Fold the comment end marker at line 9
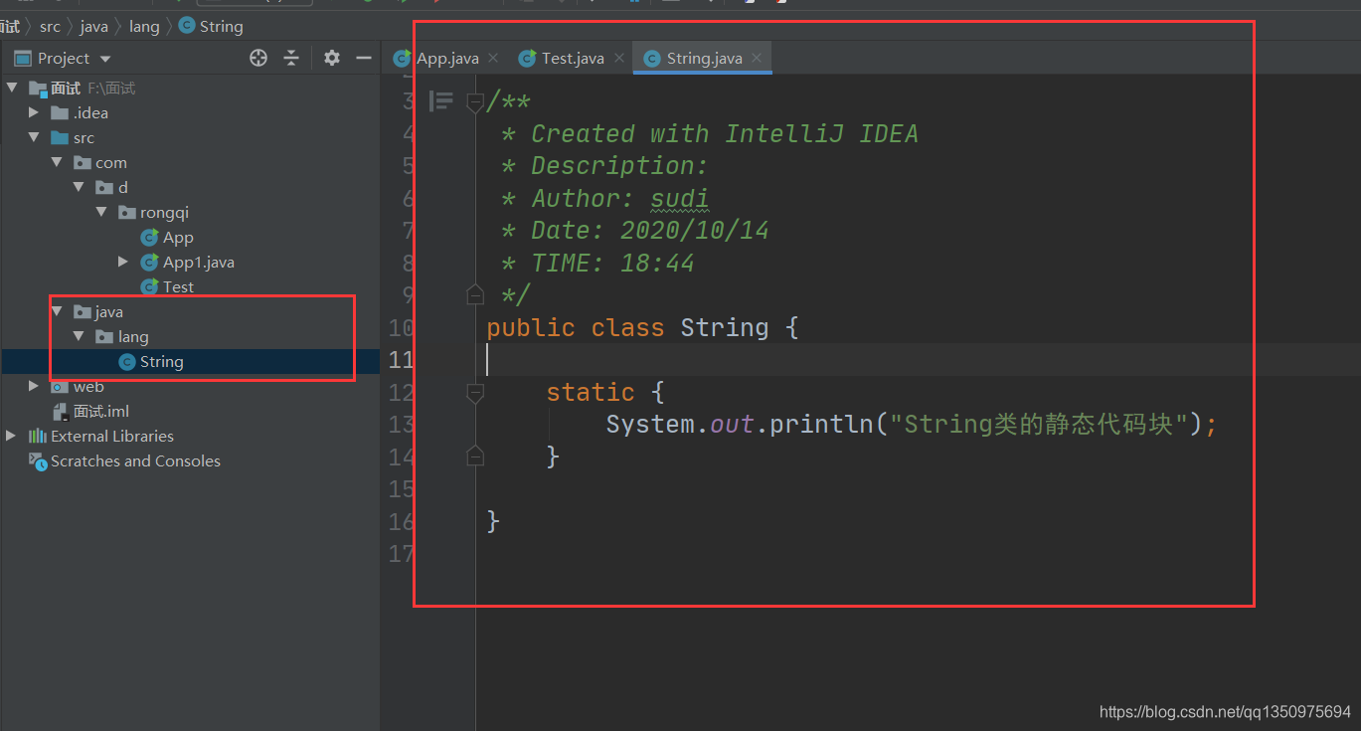1361x731 pixels. coord(475,294)
